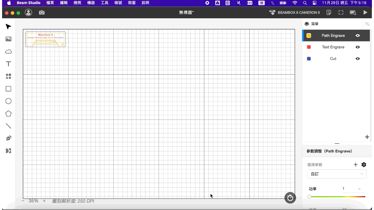Screen dimensions: 374x210
Task: Open the 編輯 menu
Action: 64,3
